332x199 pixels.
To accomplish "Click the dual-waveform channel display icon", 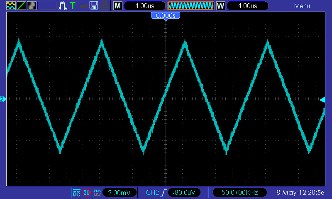I will click(x=11, y=6).
